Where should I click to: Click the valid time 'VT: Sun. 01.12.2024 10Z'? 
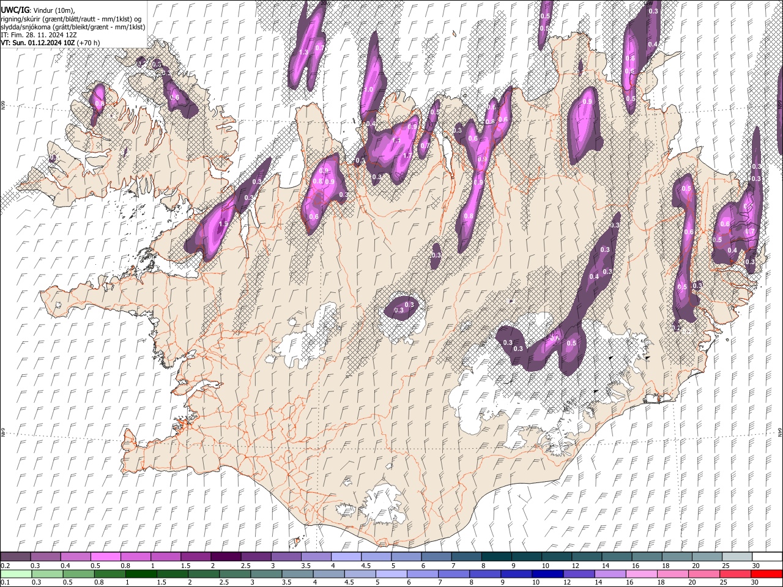click(x=39, y=43)
